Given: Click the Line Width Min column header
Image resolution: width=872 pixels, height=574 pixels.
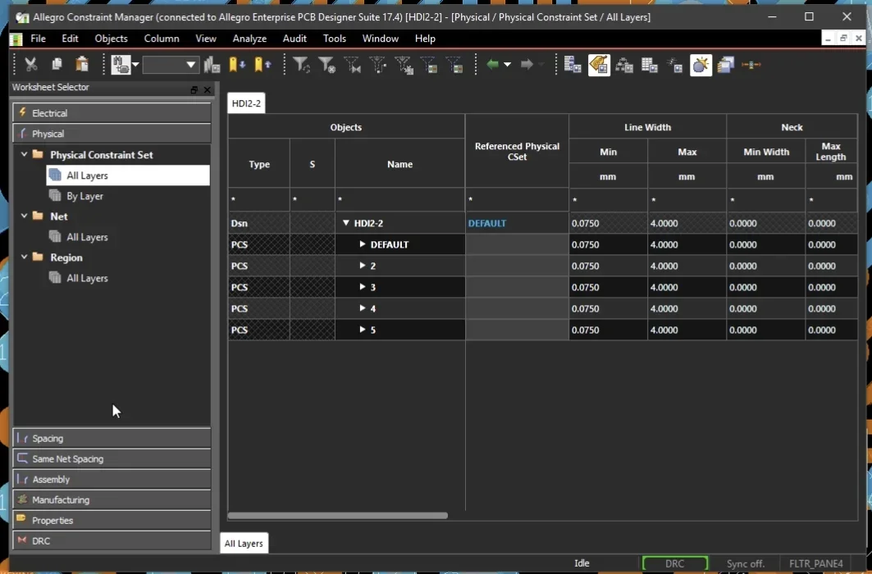Looking at the screenshot, I should click(x=609, y=152).
